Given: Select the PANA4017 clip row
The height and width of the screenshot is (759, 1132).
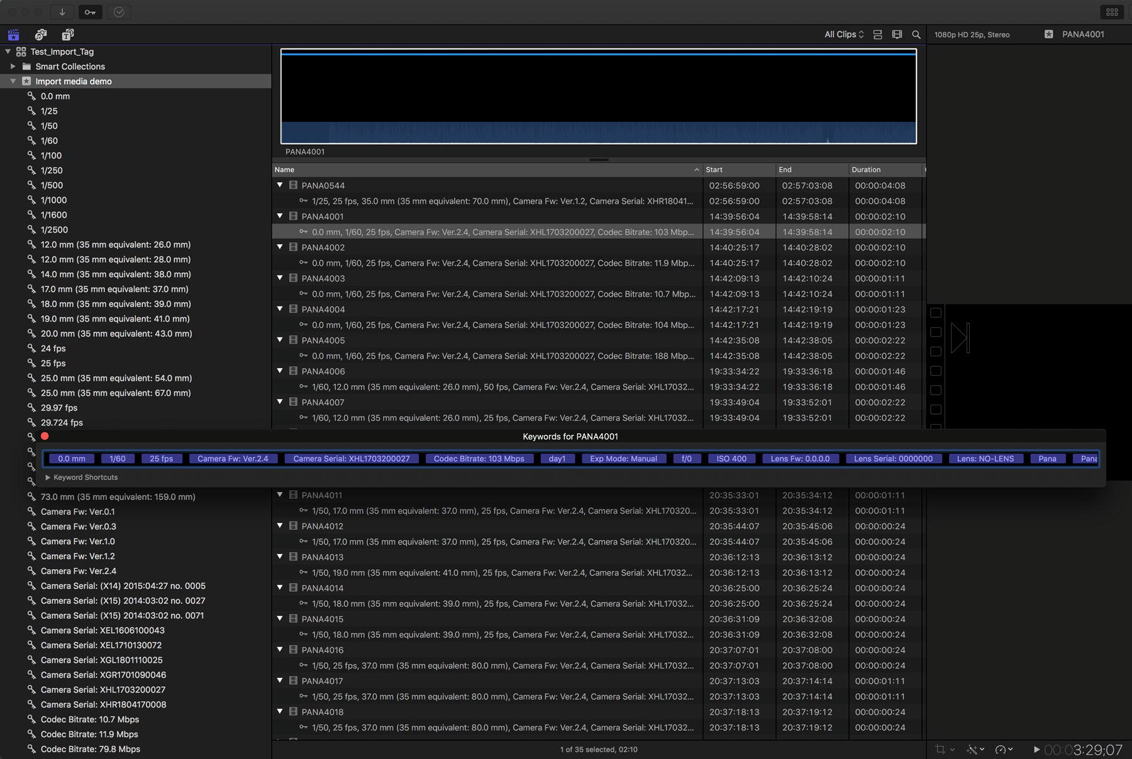Looking at the screenshot, I should (x=597, y=681).
